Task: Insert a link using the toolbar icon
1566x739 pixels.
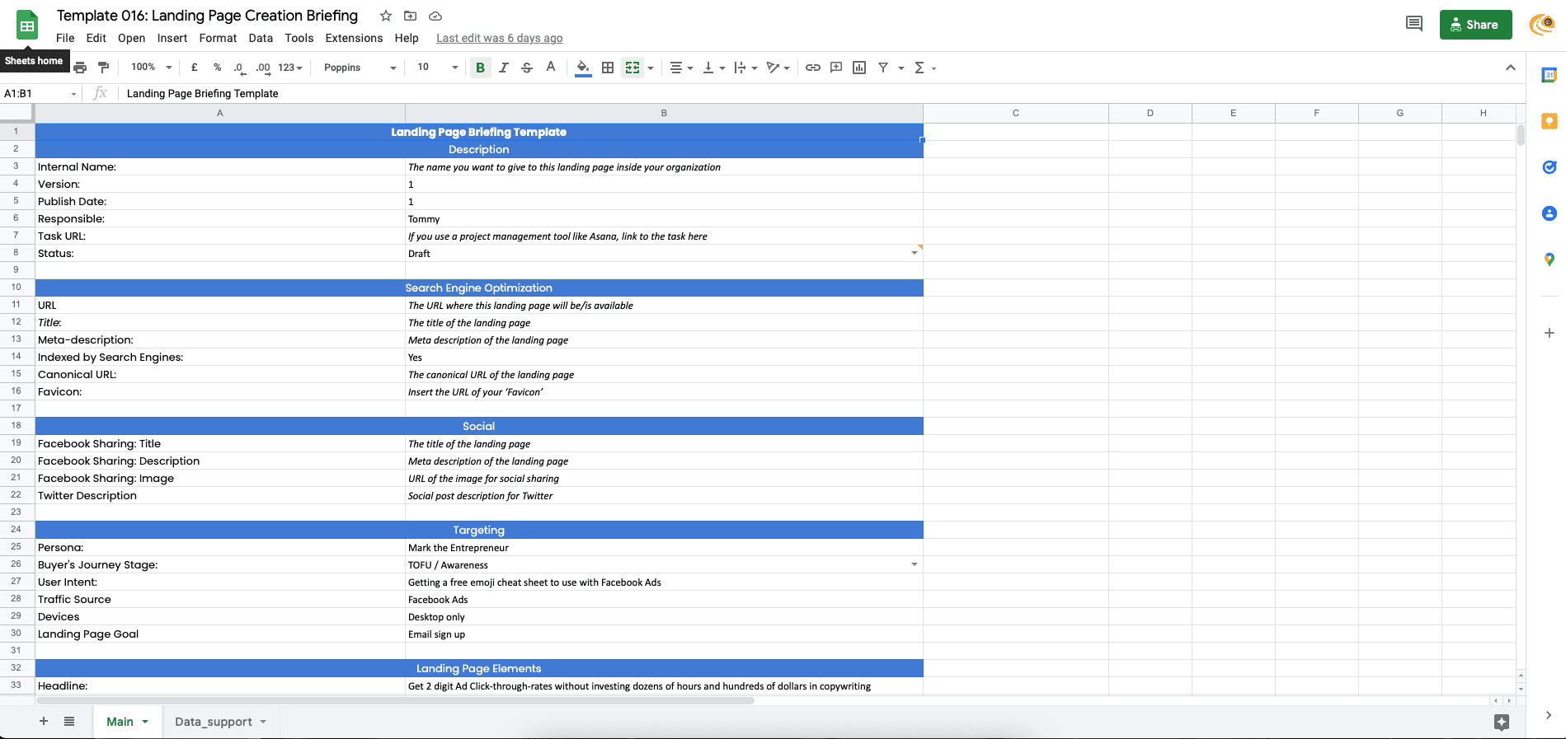Action: click(x=813, y=68)
